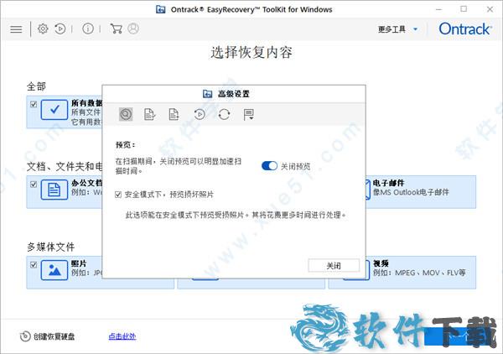This screenshot has width=503, height=354.
Task: Open the resume recovery tab in dialog
Action: pos(200,114)
